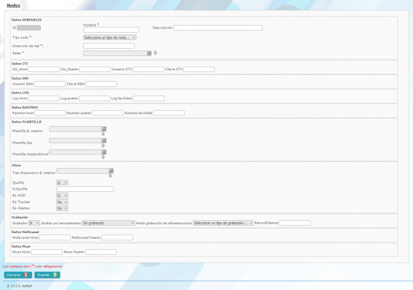This screenshot has width=413, height=290.
Task: Open the Grabador dropdown
Action: [34, 223]
